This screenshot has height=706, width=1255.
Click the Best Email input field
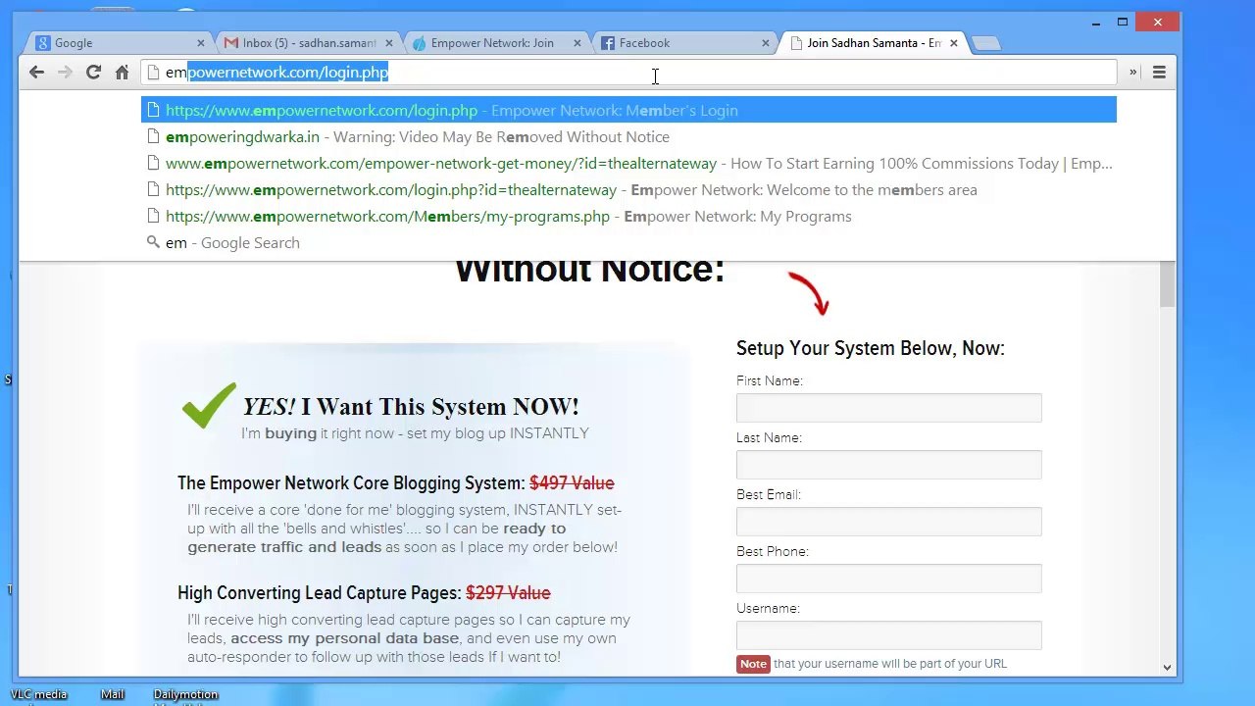888,522
